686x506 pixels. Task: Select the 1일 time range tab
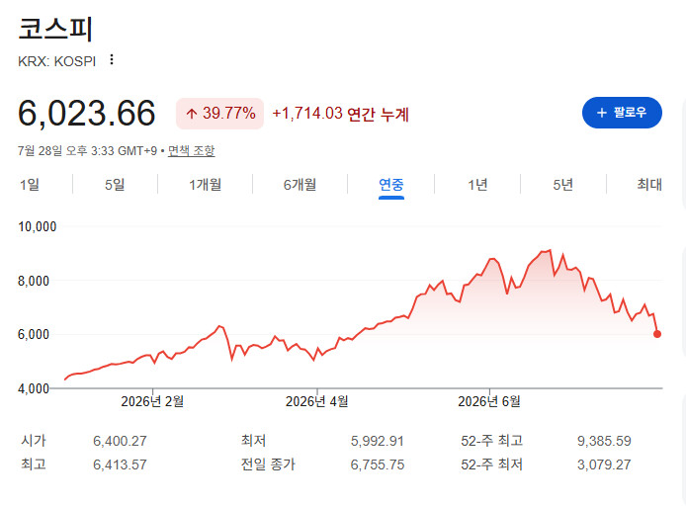(30, 184)
